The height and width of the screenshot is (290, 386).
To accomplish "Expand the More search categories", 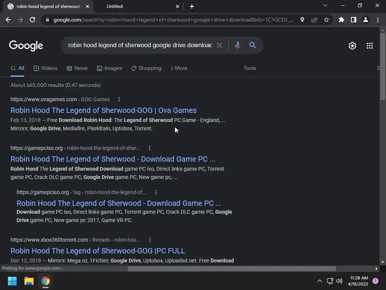I will pyautogui.click(x=179, y=68).
